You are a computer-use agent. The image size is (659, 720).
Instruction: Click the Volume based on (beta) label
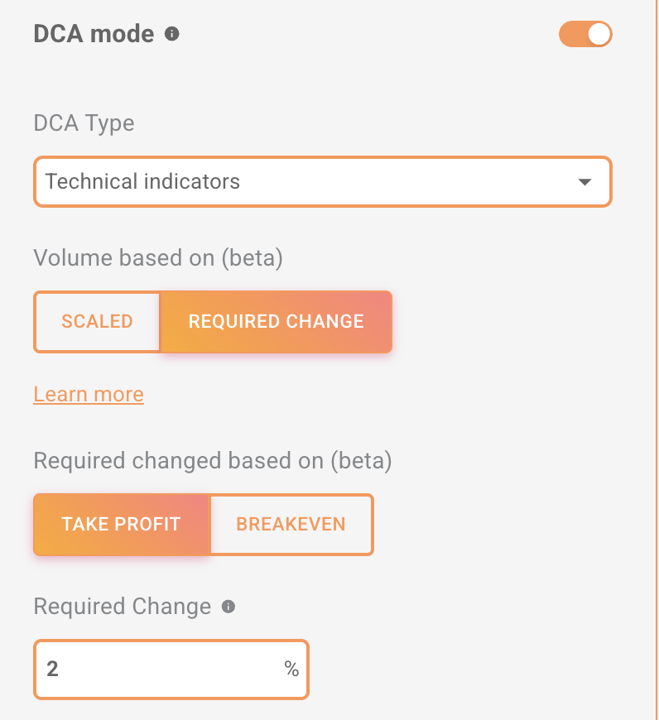point(158,258)
